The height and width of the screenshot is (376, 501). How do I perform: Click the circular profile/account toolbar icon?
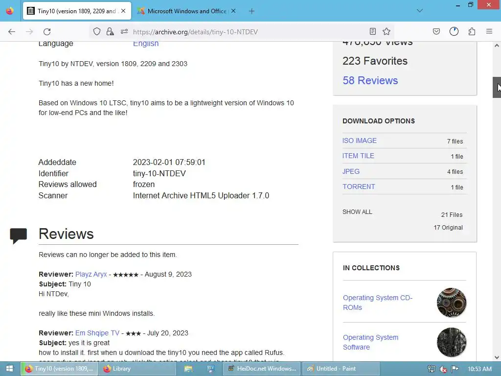454,31
